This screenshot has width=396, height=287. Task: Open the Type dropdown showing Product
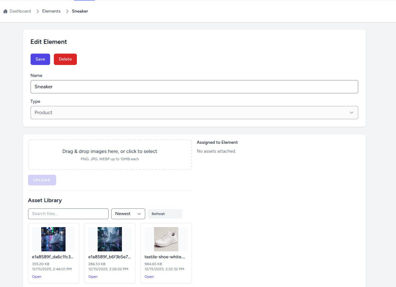click(194, 113)
